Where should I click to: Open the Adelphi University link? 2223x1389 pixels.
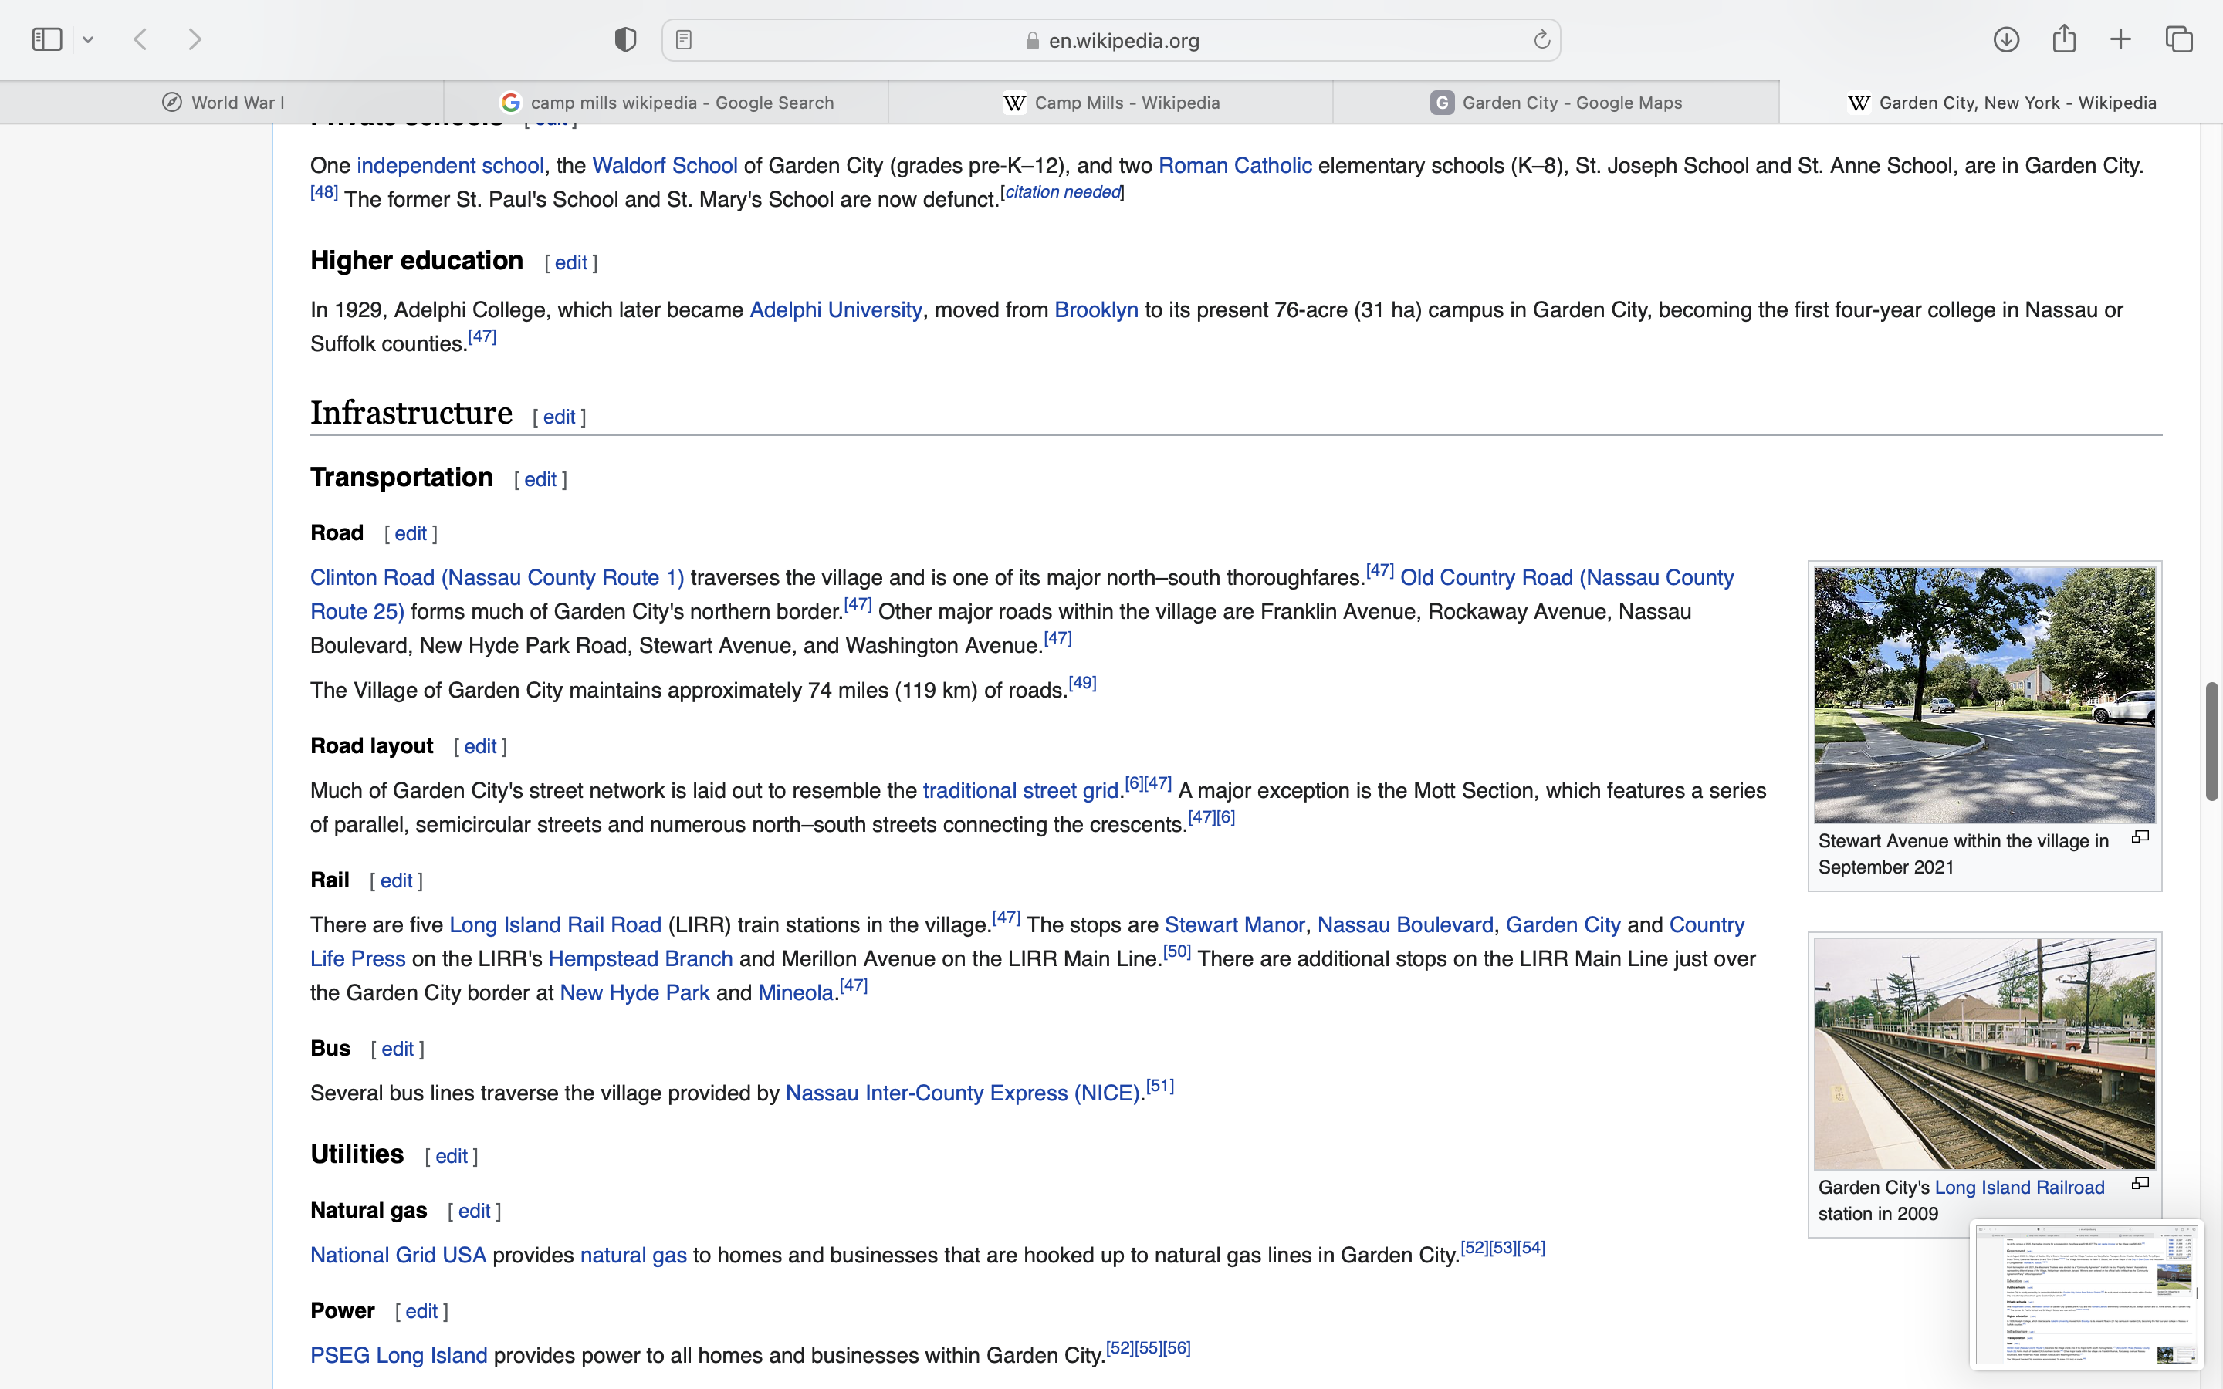tap(835, 310)
